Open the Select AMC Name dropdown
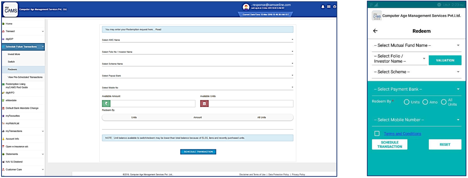 pos(197,40)
